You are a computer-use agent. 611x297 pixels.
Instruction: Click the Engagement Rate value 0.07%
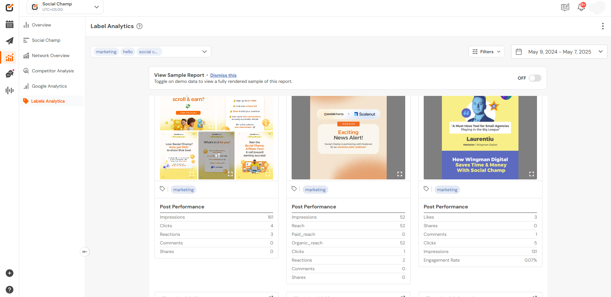[531, 260]
